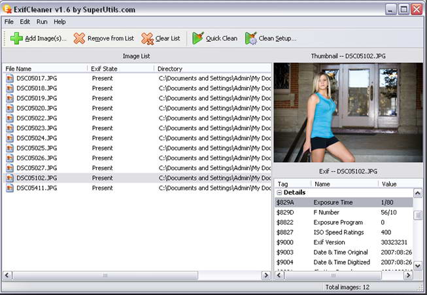
Task: Select the Exposure Time row
Action: coord(344,202)
